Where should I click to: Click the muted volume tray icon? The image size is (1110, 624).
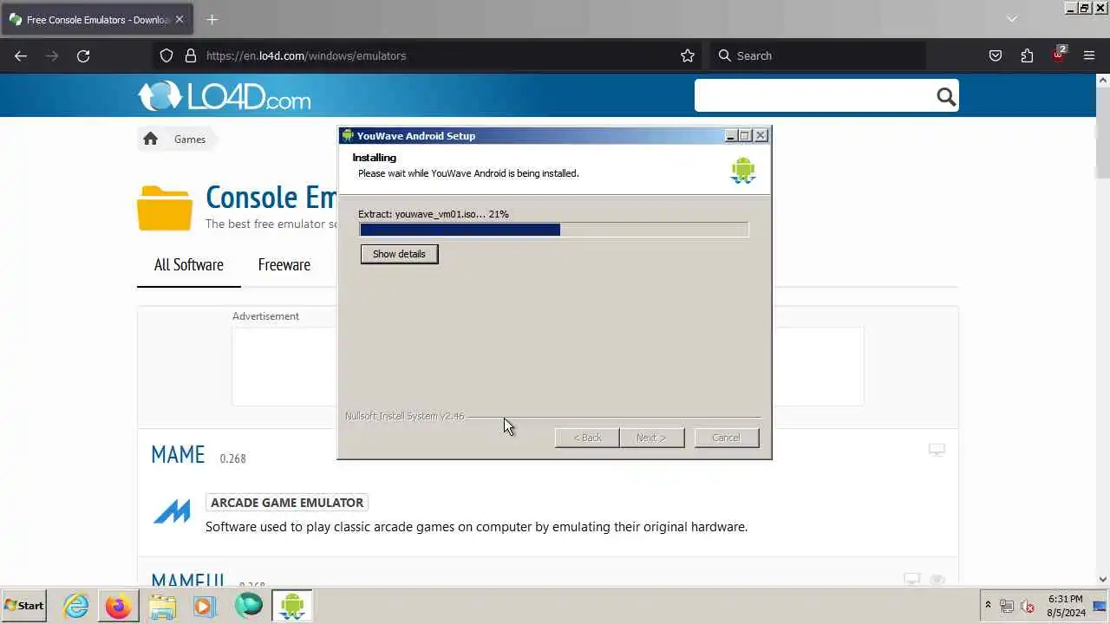pyautogui.click(x=1028, y=606)
